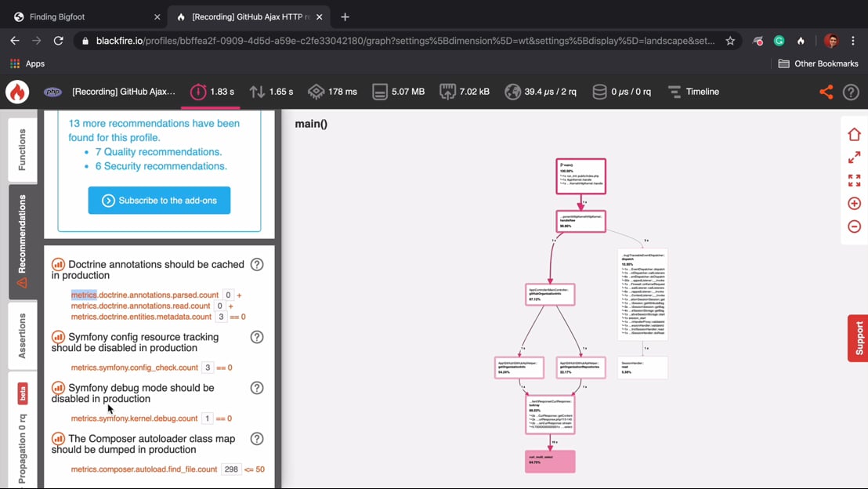Open the Chrome three-dot menu
Screen dimensions: 868x489
(853, 41)
